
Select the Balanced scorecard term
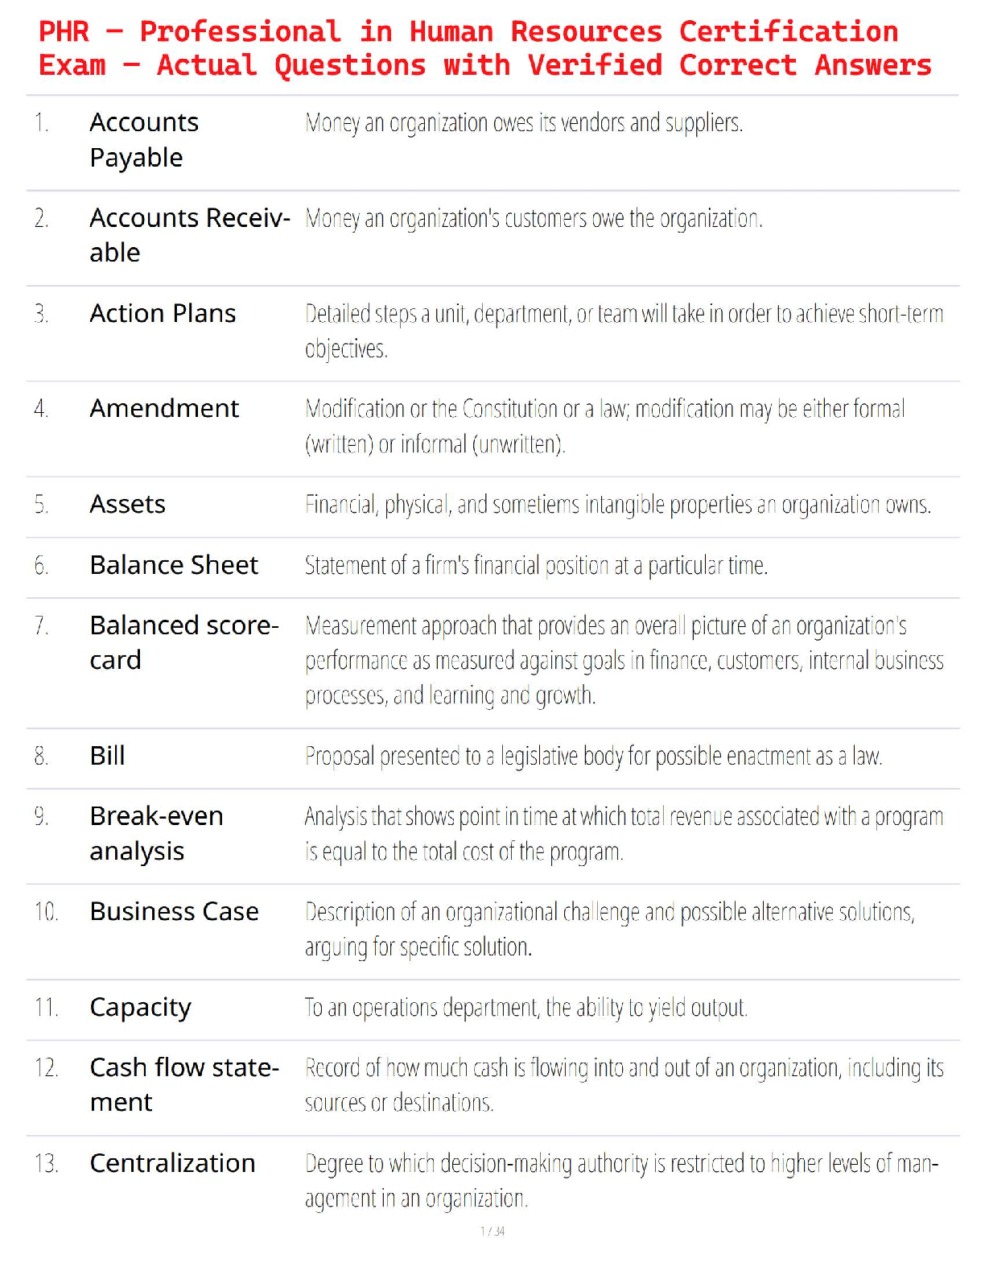[x=184, y=642]
